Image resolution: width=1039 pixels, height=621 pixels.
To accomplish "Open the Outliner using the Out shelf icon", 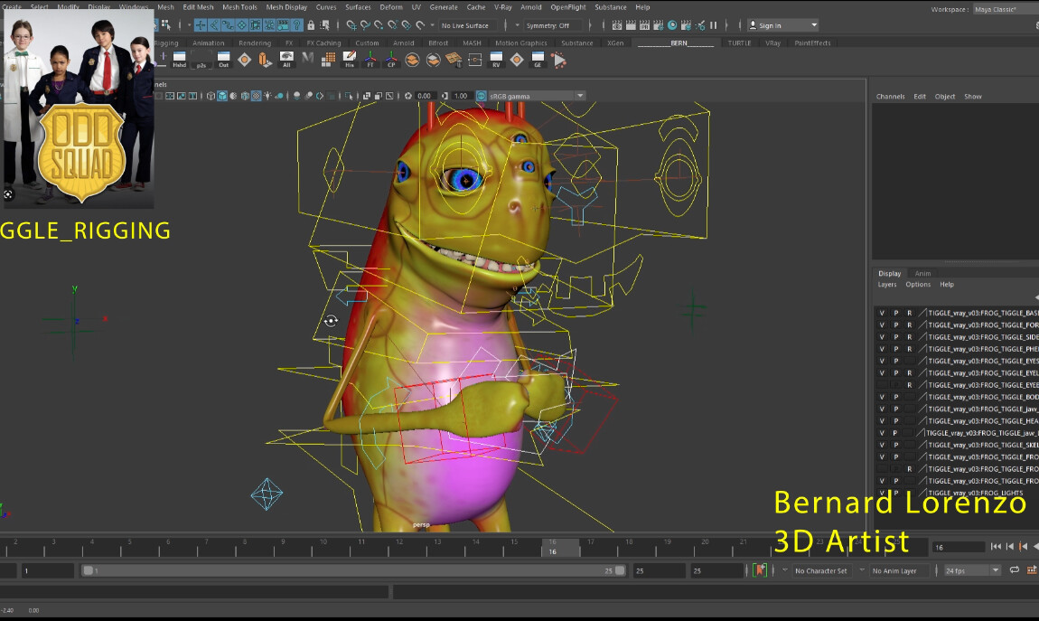I will click(223, 59).
